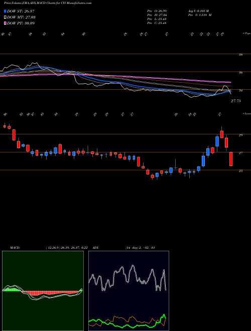251x331 pixels.
Task: Click the 'Pre V: 1.518 M' volume text
Action: [x=199, y=15]
